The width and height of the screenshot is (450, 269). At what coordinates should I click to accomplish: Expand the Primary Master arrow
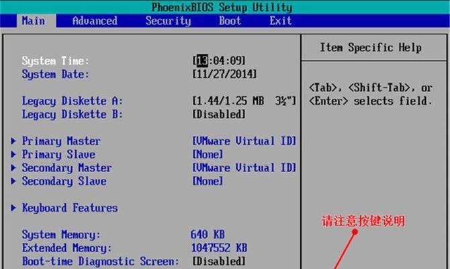click(x=13, y=141)
